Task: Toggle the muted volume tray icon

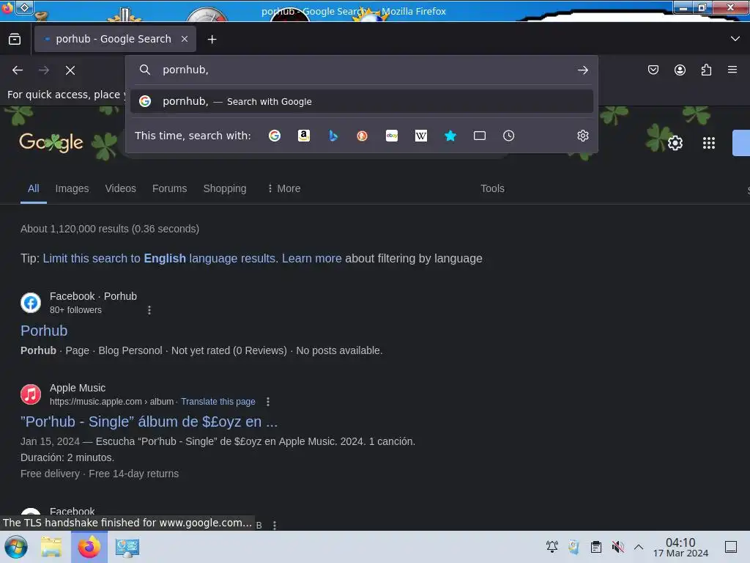Action: coord(617,547)
